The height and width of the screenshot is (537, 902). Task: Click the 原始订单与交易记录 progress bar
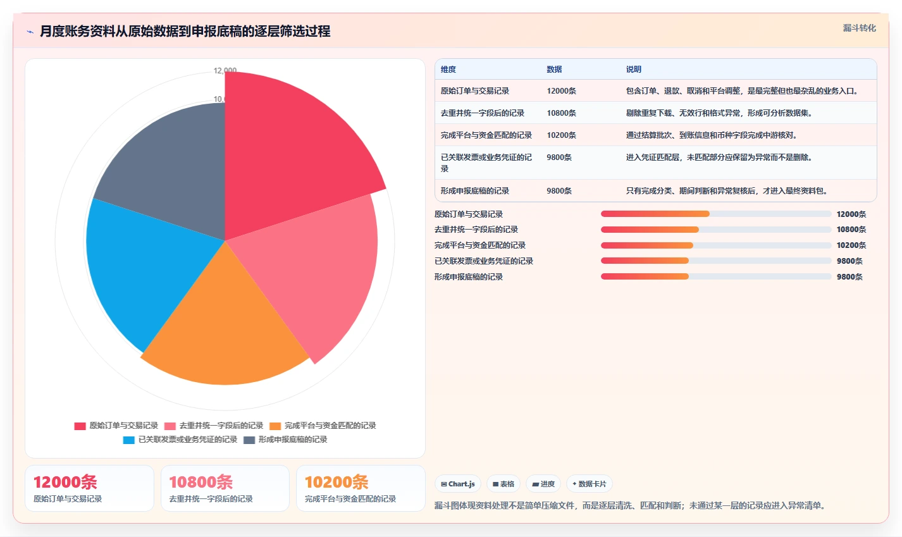coord(716,214)
